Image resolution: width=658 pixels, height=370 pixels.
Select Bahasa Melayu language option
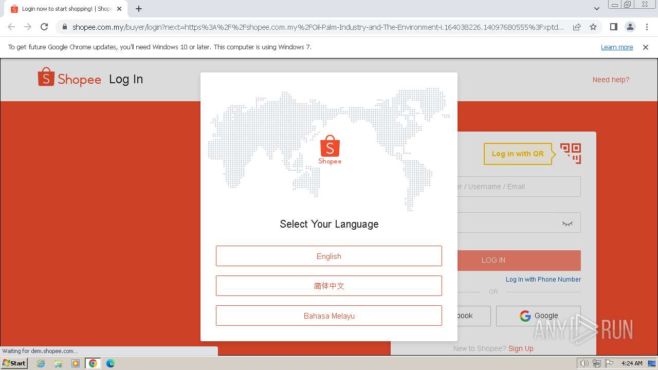coord(329,316)
